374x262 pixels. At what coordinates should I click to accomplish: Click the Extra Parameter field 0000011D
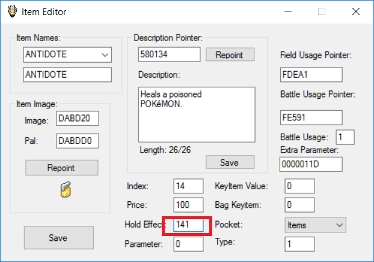point(311,164)
